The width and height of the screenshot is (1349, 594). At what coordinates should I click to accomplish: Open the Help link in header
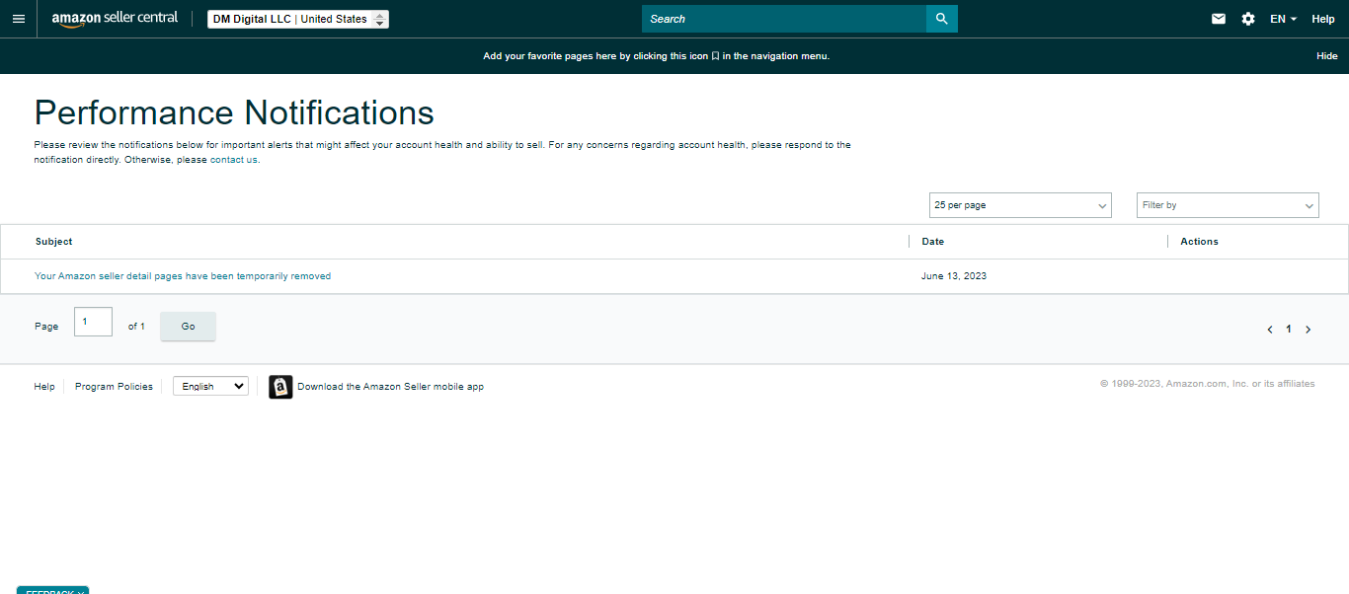tap(1323, 19)
